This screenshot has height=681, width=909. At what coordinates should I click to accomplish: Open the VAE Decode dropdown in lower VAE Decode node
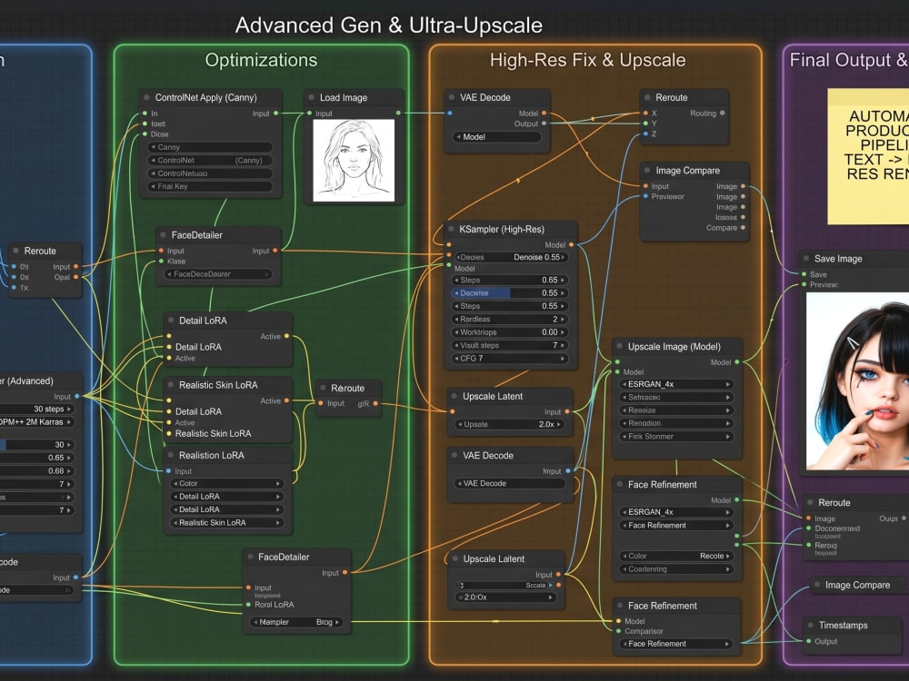(x=510, y=484)
